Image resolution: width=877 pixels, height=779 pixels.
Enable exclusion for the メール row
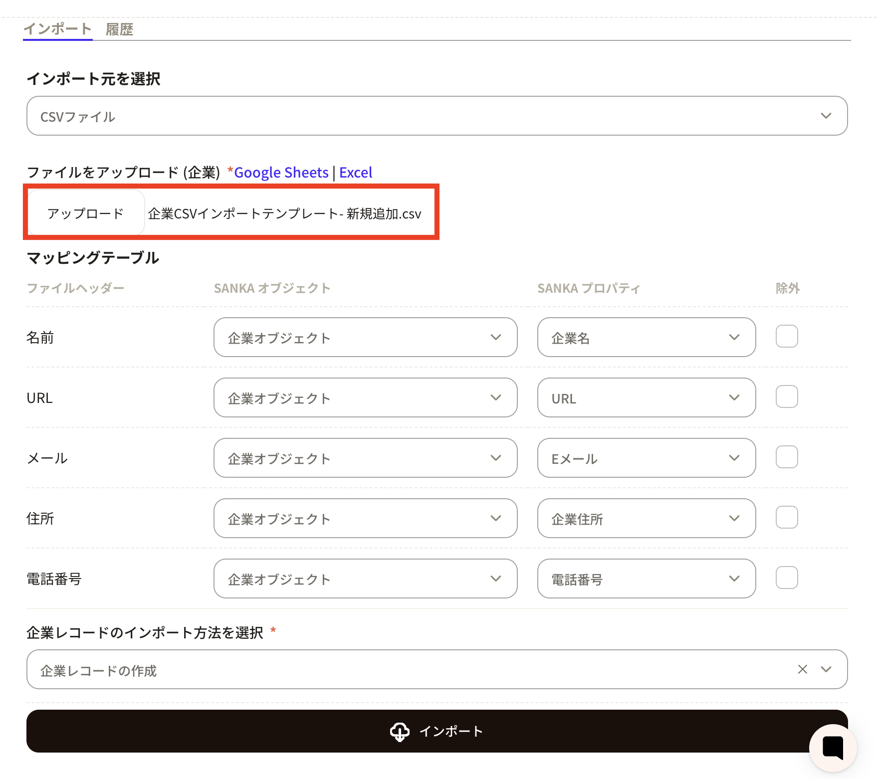click(x=786, y=457)
